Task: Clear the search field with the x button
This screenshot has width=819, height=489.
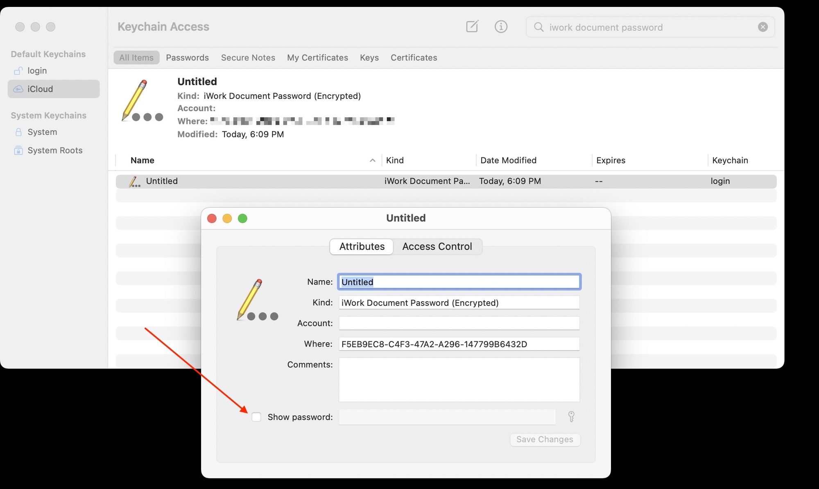Action: click(762, 27)
